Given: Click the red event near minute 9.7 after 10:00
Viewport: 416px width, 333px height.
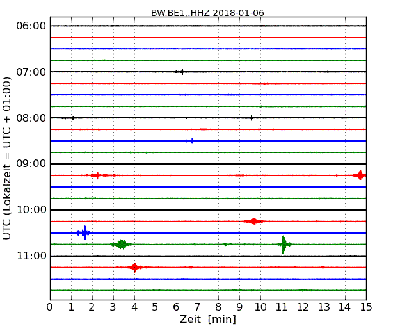Looking at the screenshot, I should (x=254, y=221).
